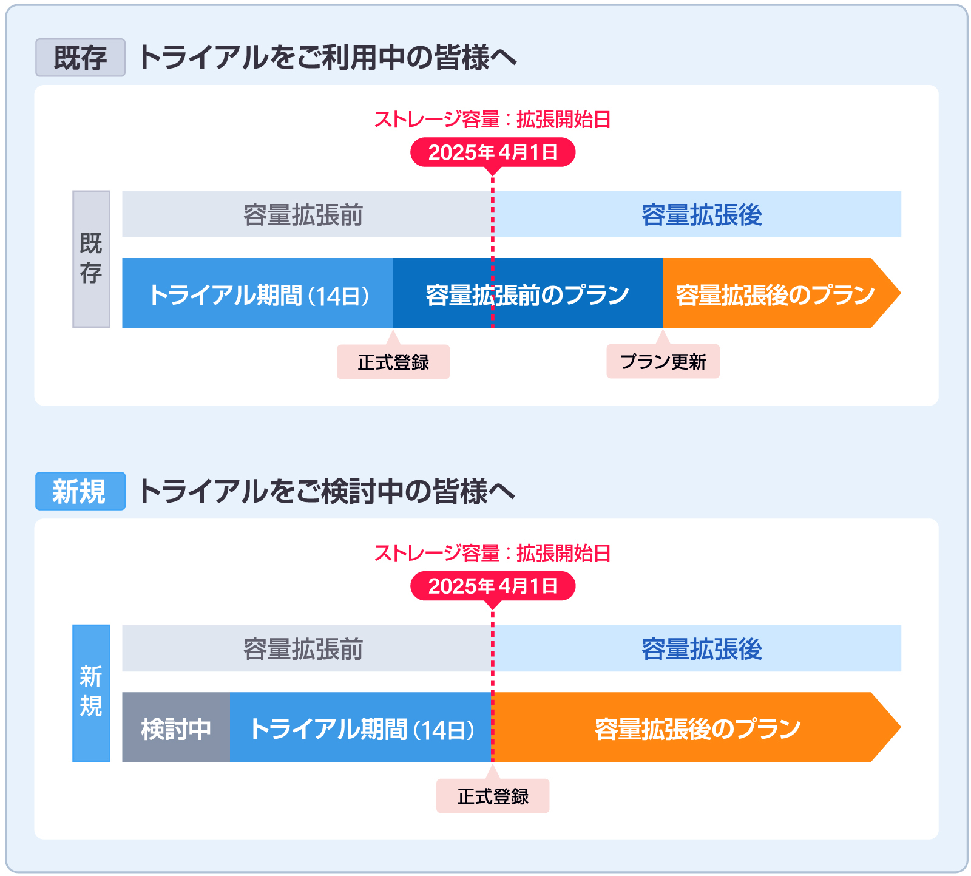Select the lower 2025年4月1日 date marker
This screenshot has width=971, height=876.
pos(493,586)
